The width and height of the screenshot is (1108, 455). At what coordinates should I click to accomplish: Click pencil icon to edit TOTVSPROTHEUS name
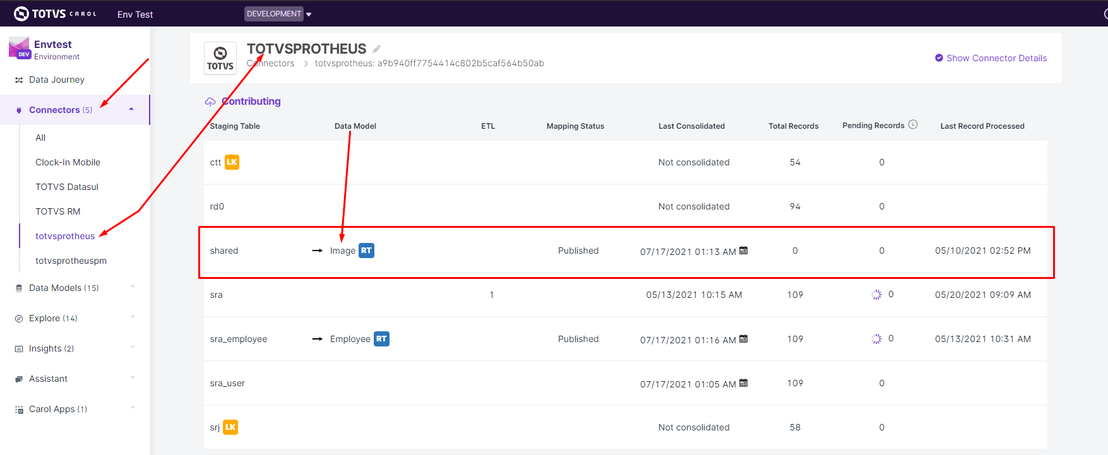coord(376,49)
